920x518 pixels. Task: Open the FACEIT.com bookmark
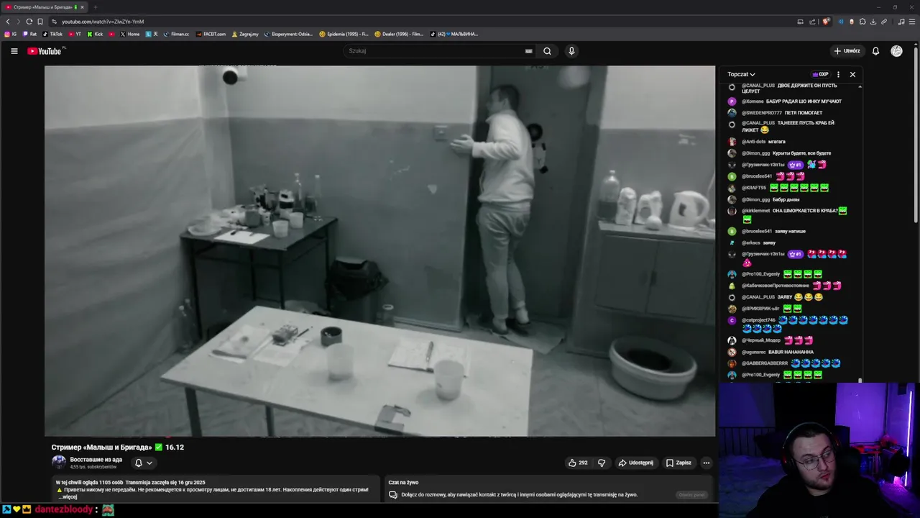pos(211,34)
